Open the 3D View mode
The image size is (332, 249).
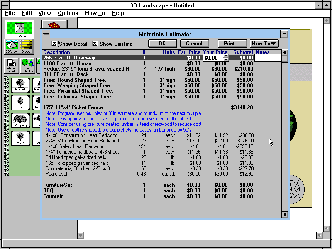point(12,46)
